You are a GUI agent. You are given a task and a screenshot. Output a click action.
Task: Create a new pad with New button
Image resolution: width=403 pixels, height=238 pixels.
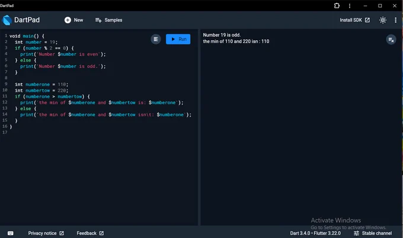tap(73, 20)
